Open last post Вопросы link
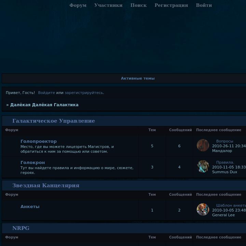The height and width of the screenshot is (246, 246). pos(224,141)
